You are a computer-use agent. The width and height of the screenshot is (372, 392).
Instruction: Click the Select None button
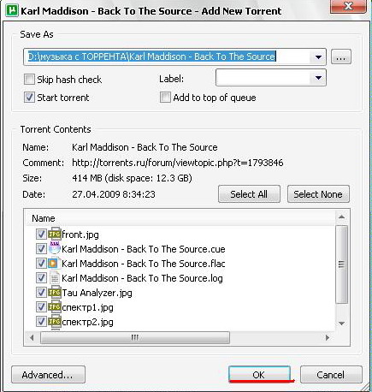318,194
